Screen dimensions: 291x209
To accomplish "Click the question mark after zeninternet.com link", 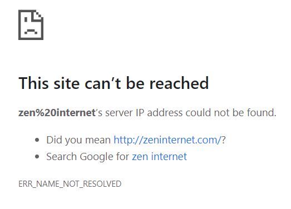I will click(224, 140).
